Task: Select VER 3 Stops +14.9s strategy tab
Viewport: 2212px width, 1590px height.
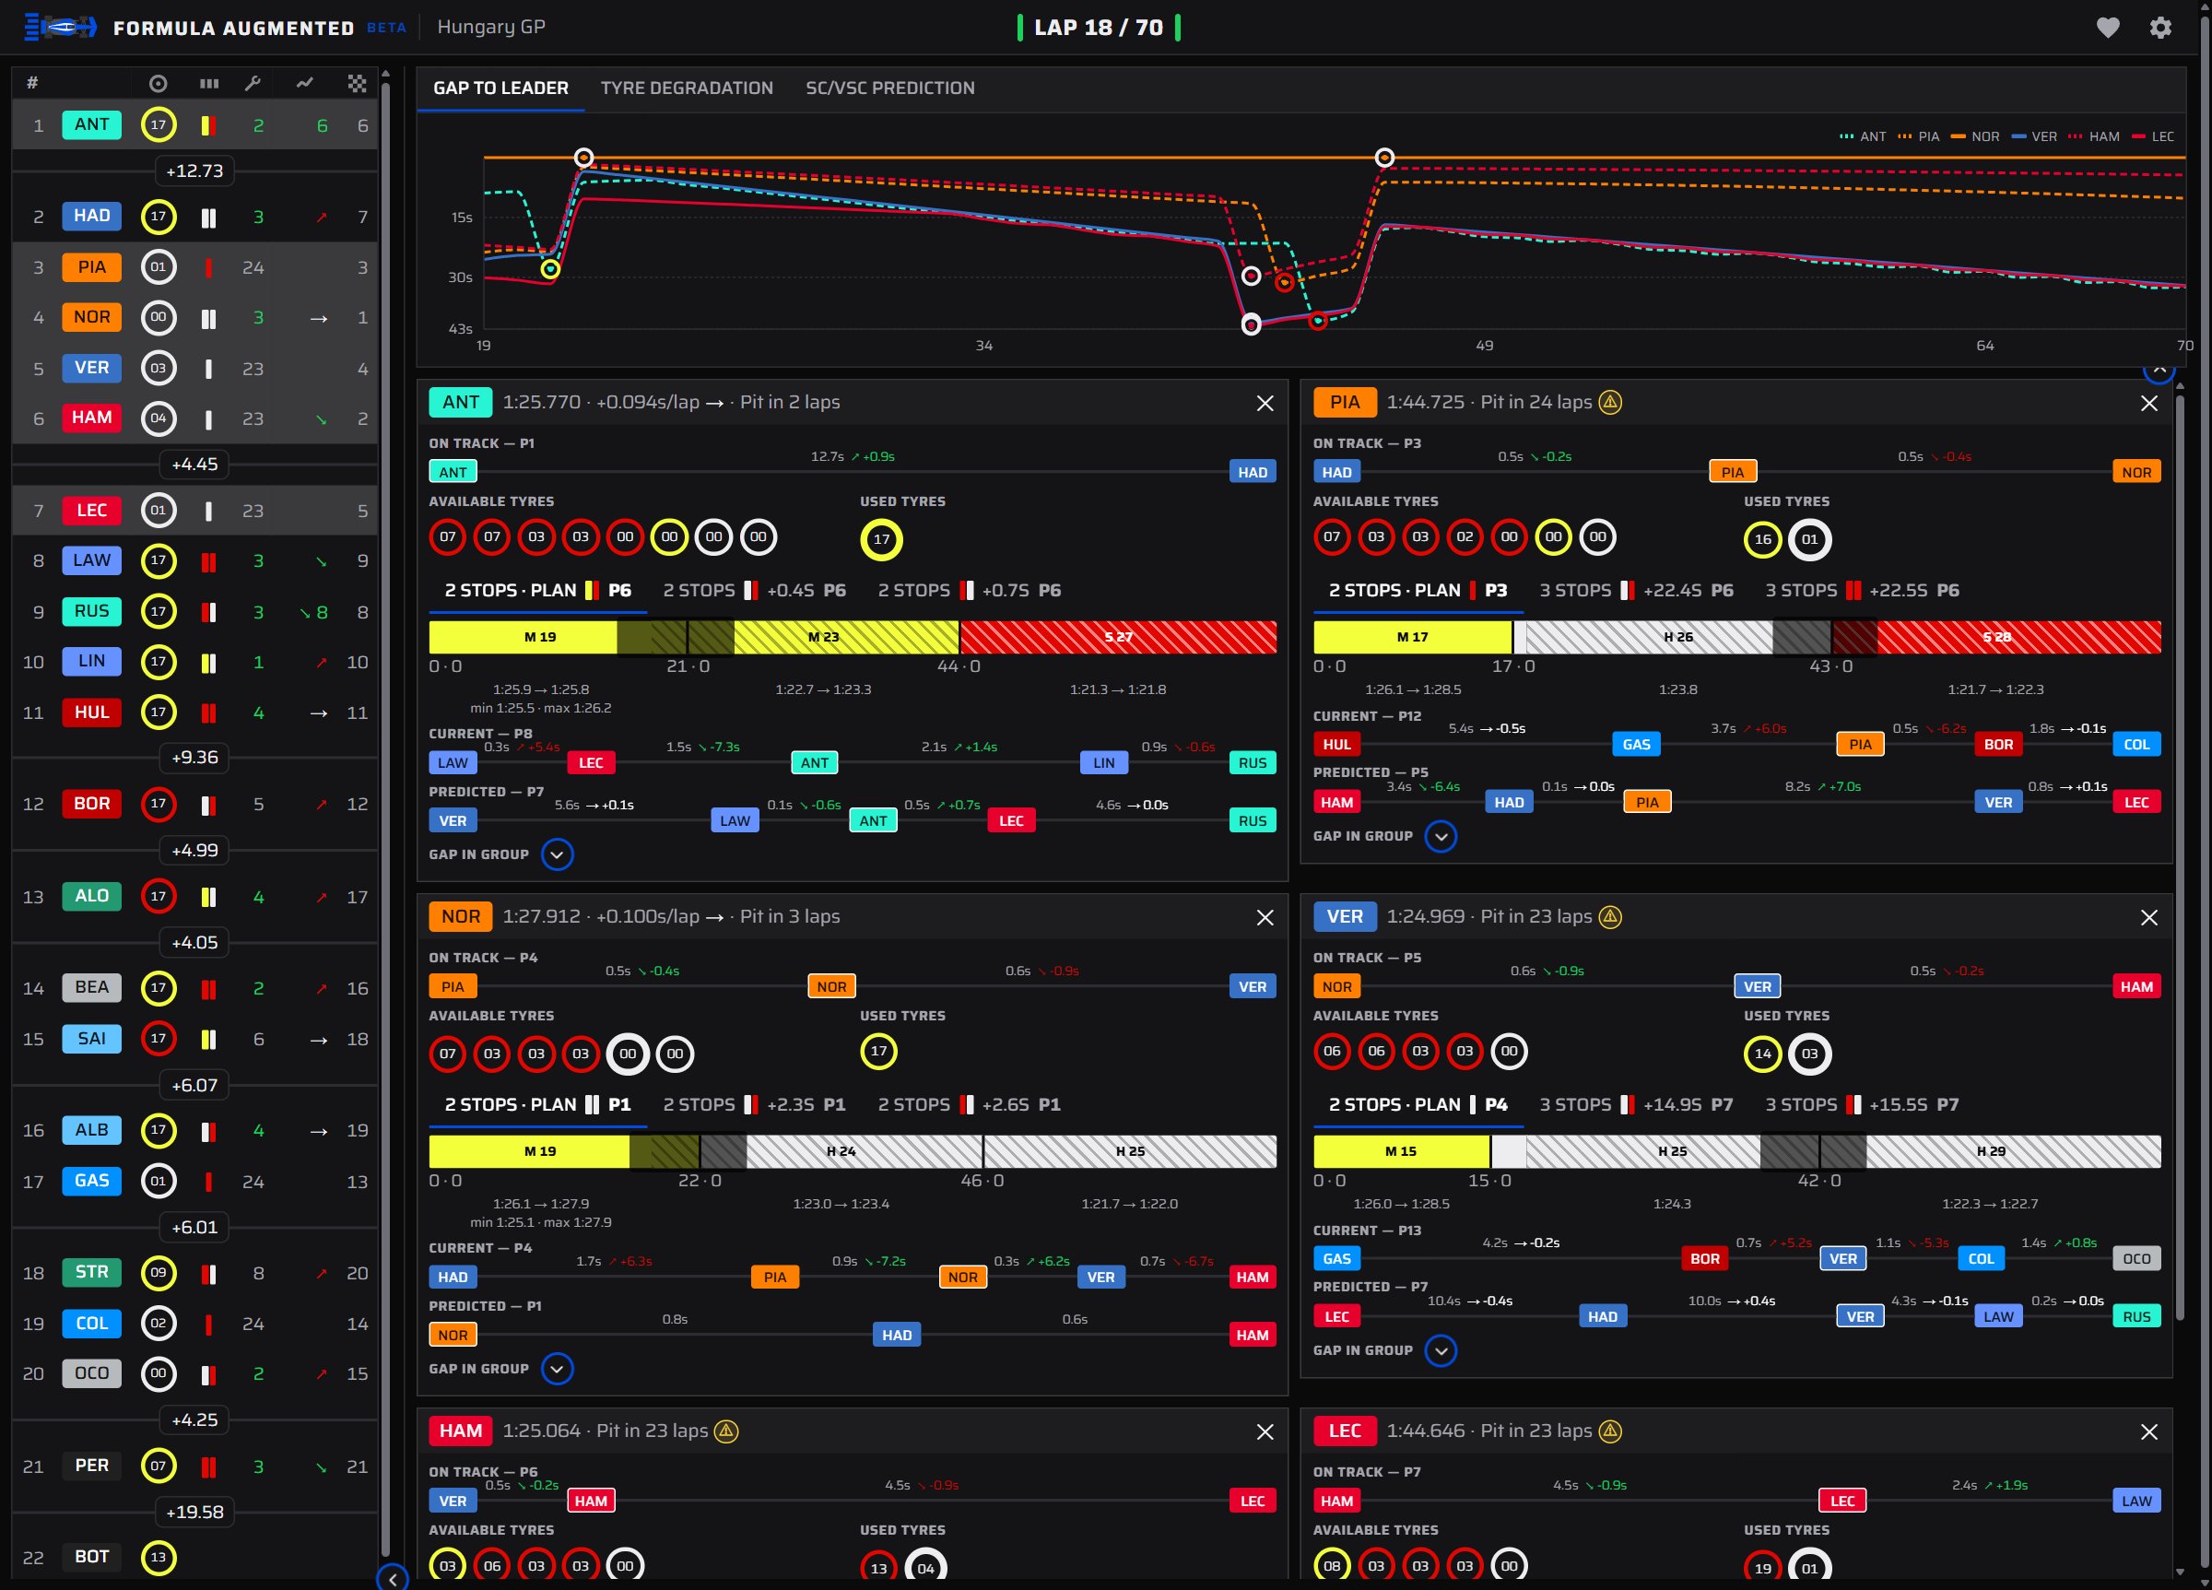Action: point(1636,1104)
